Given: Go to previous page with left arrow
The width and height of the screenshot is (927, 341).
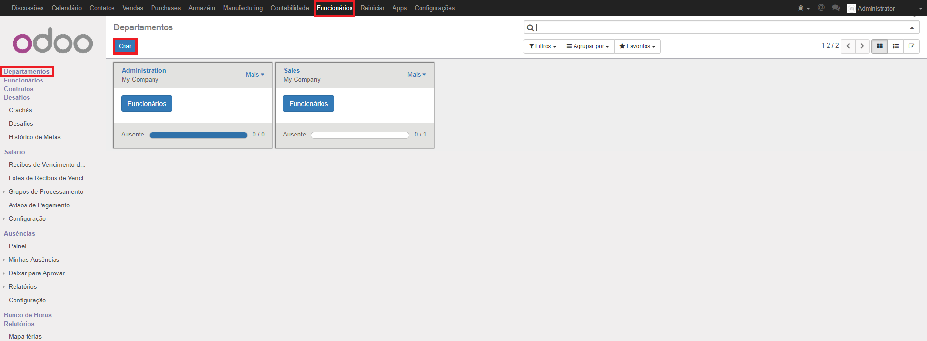Looking at the screenshot, I should (x=848, y=46).
